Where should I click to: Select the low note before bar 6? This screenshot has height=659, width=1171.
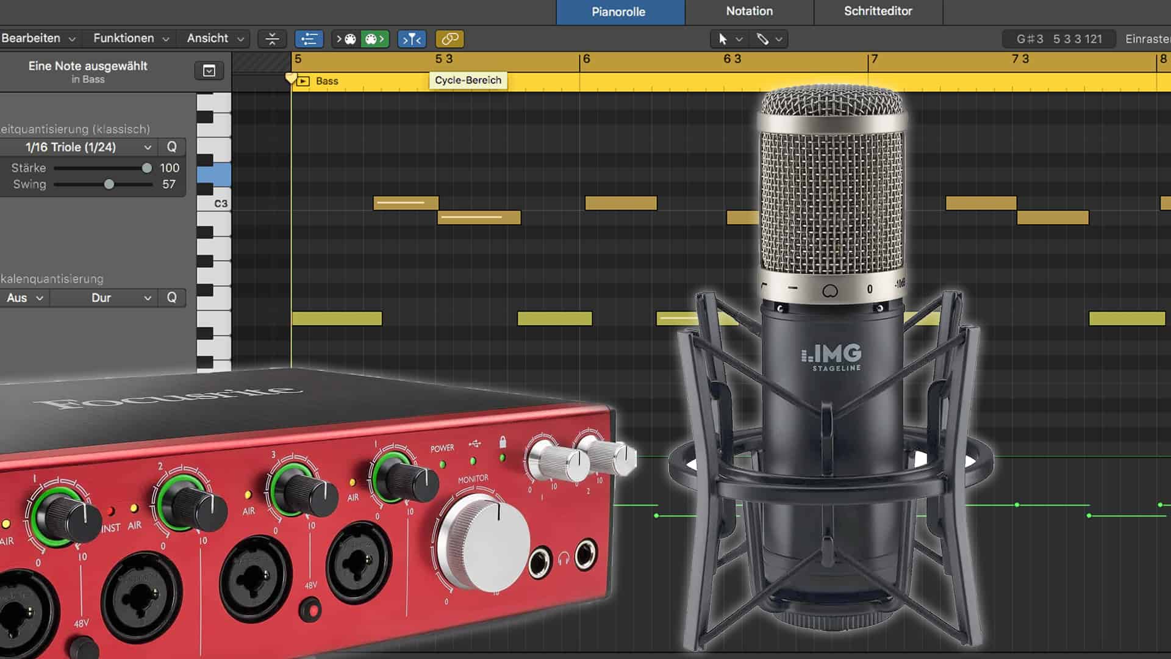pyautogui.click(x=554, y=318)
